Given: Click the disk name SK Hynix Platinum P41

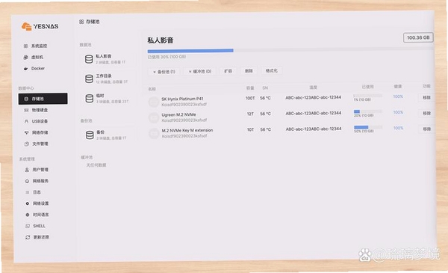Looking at the screenshot, I should pos(182,99).
